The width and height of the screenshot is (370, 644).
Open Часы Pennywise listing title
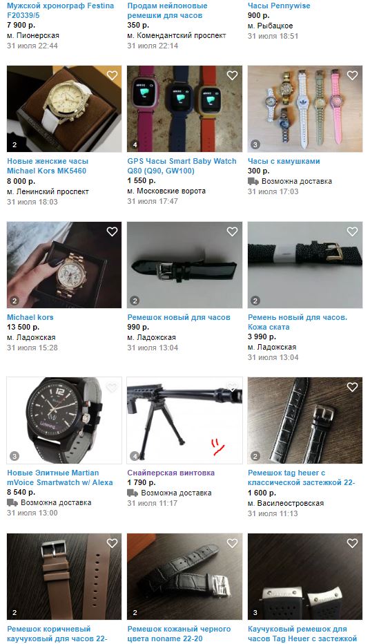[x=279, y=6]
